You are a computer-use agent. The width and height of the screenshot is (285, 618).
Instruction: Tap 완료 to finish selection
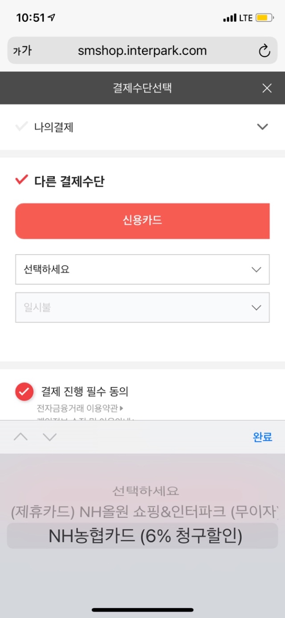point(262,437)
